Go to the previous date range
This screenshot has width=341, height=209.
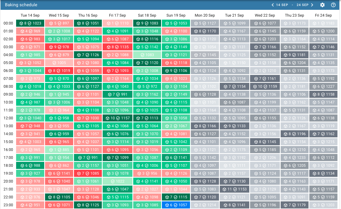(272, 5)
